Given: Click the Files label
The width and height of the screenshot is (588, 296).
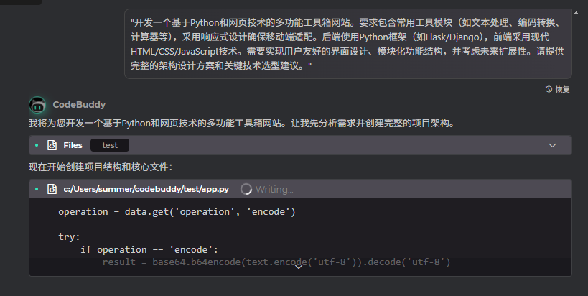Looking at the screenshot, I should 73,145.
